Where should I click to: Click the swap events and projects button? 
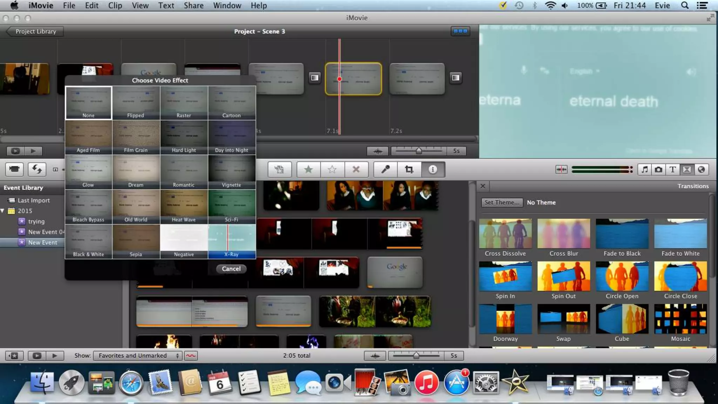point(37,169)
